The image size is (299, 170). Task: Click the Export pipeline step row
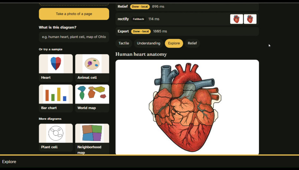[187, 31]
